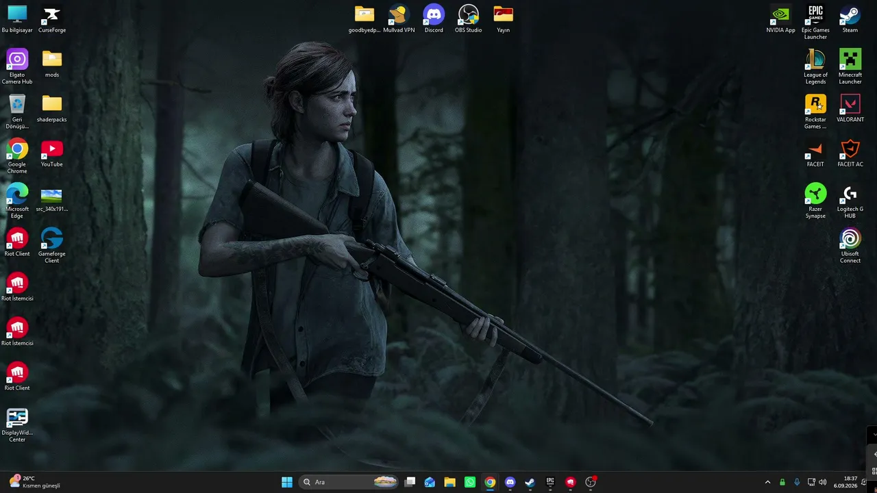This screenshot has height=493, width=877.
Task: Open the volume control in system tray
Action: point(822,482)
